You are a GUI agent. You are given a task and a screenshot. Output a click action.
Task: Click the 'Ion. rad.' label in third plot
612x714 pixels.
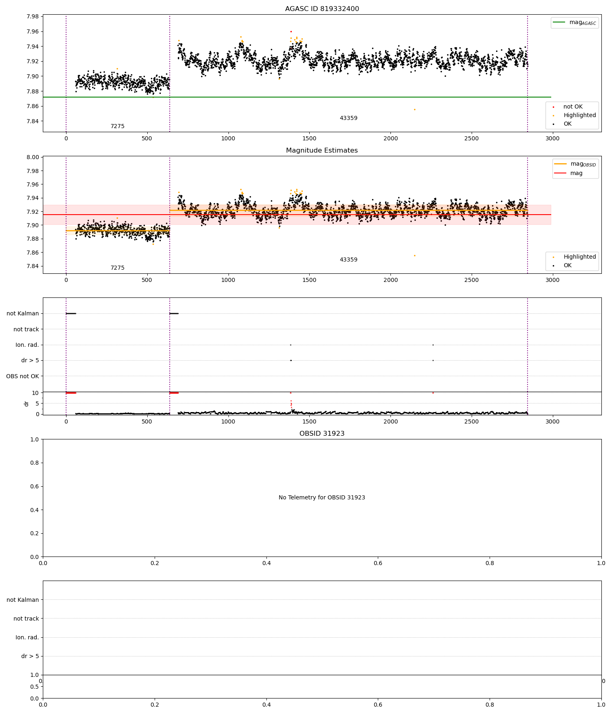pos(27,345)
